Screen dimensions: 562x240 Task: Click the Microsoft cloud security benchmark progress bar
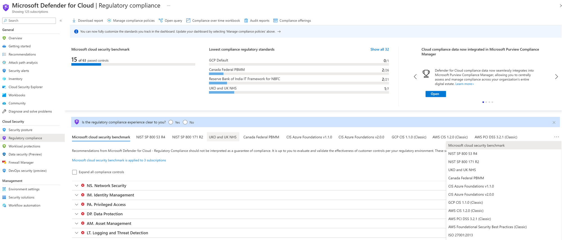coord(133,64)
